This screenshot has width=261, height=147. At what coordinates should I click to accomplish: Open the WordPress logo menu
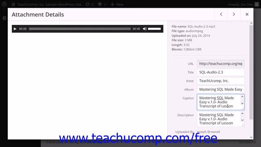[x=4, y=4]
